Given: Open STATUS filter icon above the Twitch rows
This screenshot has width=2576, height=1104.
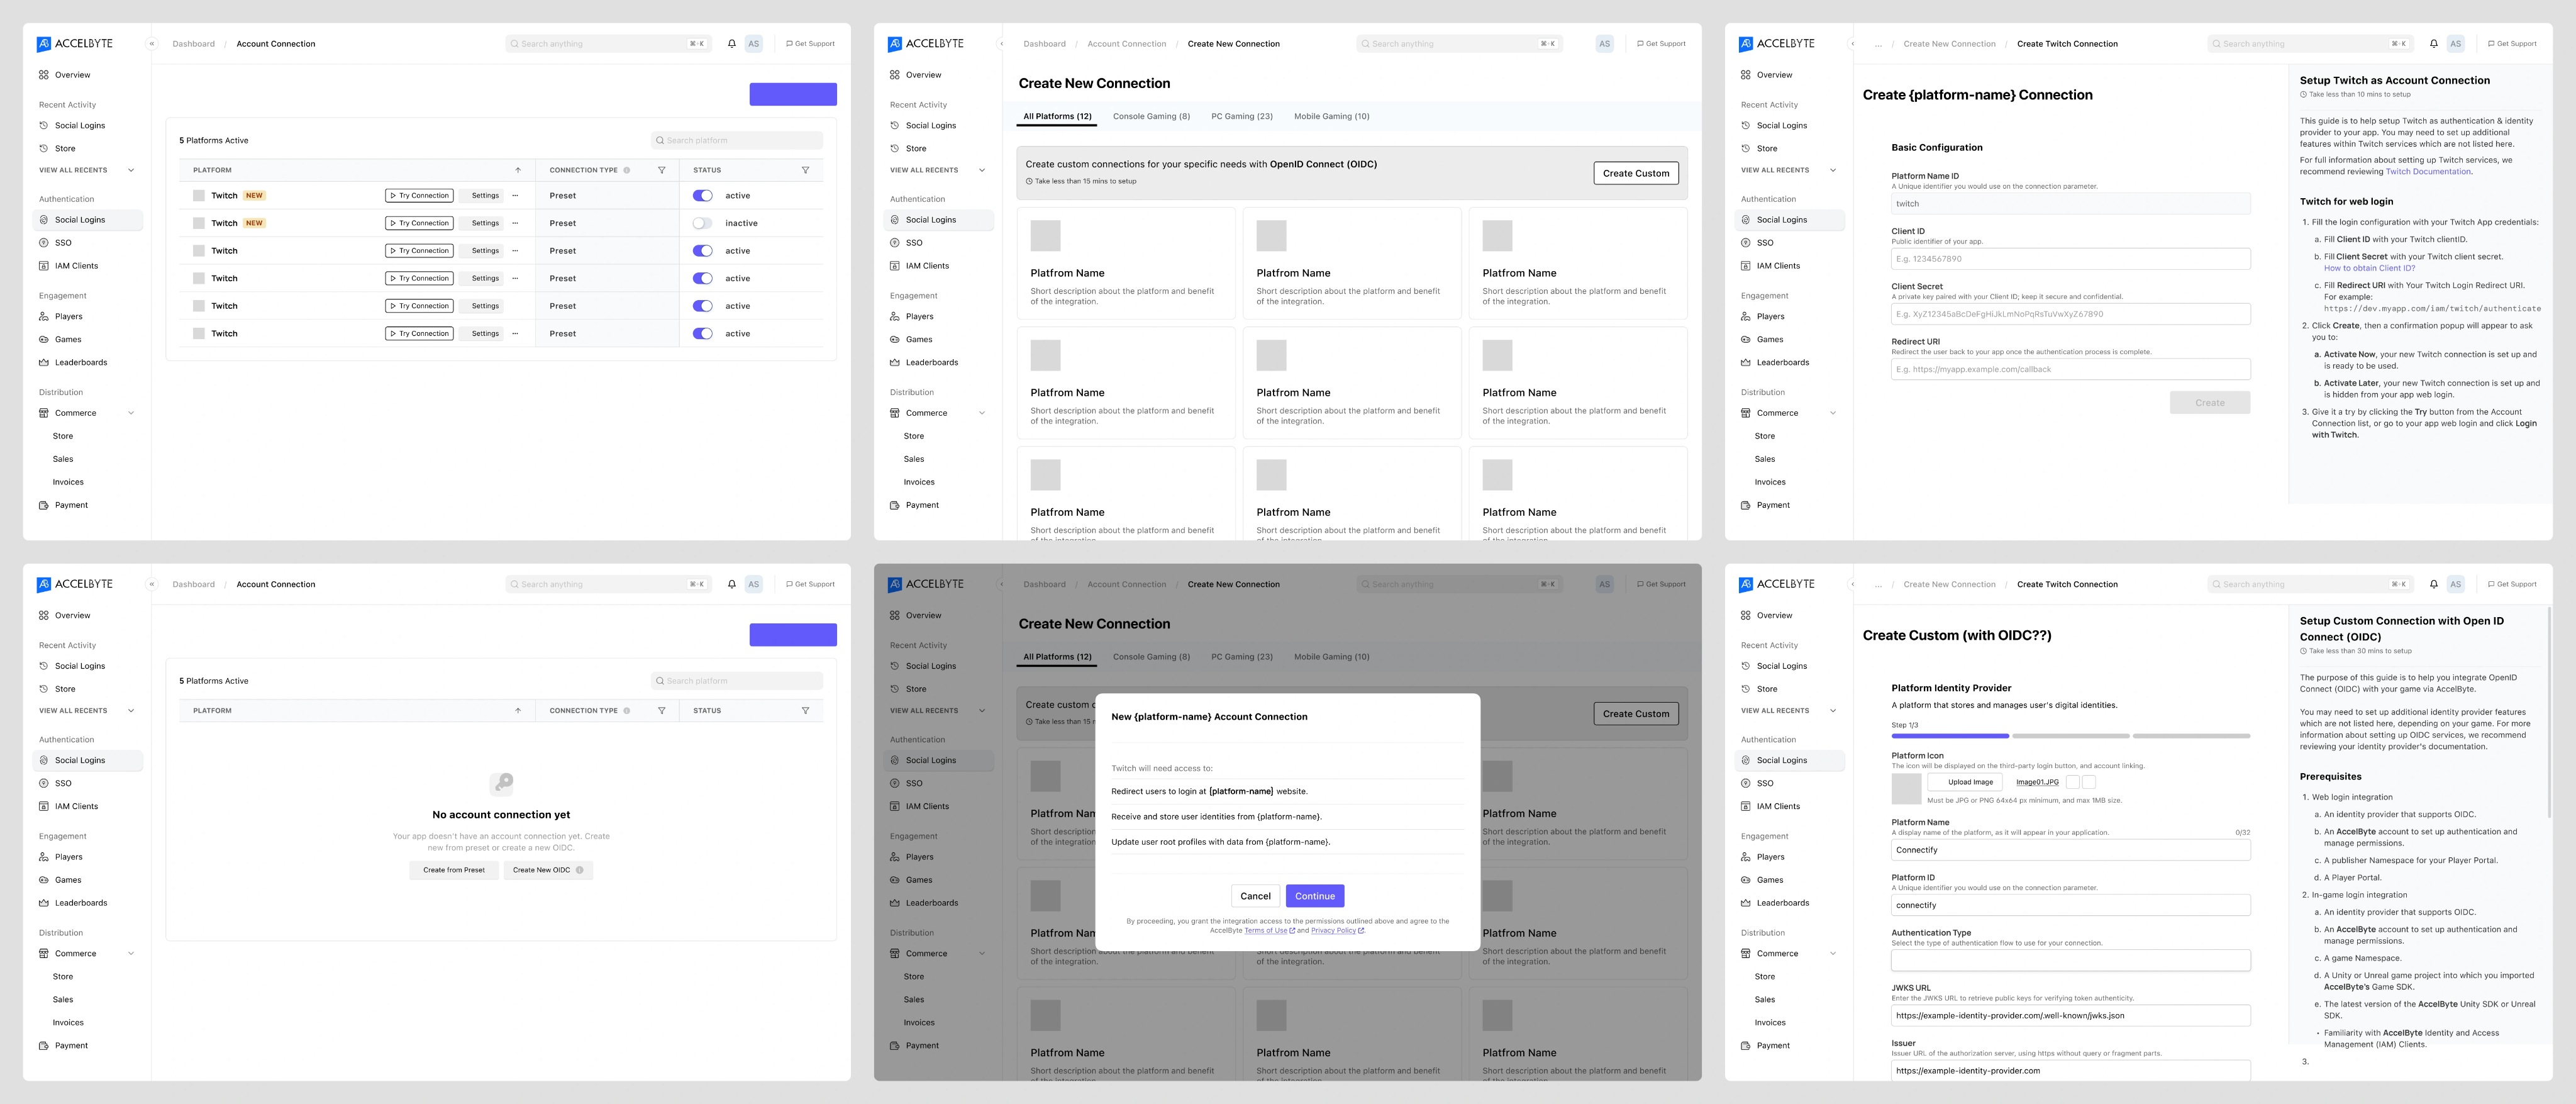Looking at the screenshot, I should [805, 170].
